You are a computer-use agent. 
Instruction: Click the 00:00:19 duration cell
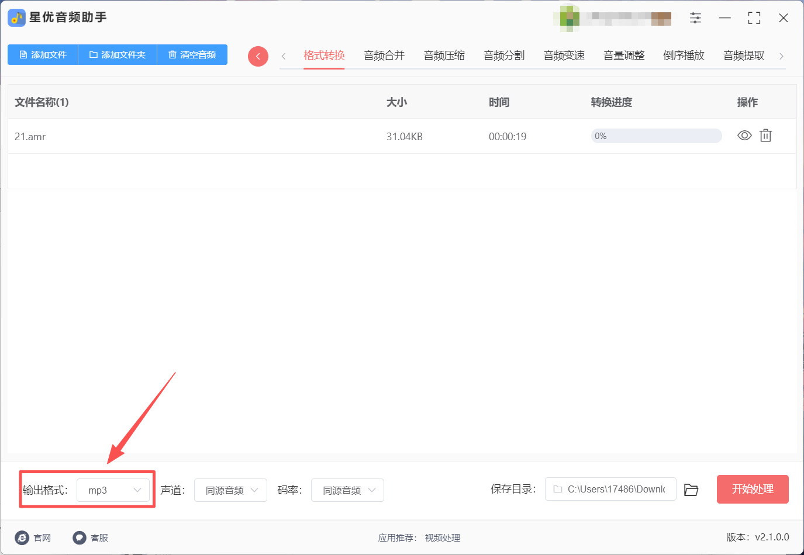pos(508,137)
